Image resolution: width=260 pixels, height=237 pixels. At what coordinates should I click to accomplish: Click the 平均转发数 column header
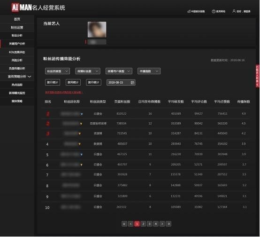click(x=176, y=102)
